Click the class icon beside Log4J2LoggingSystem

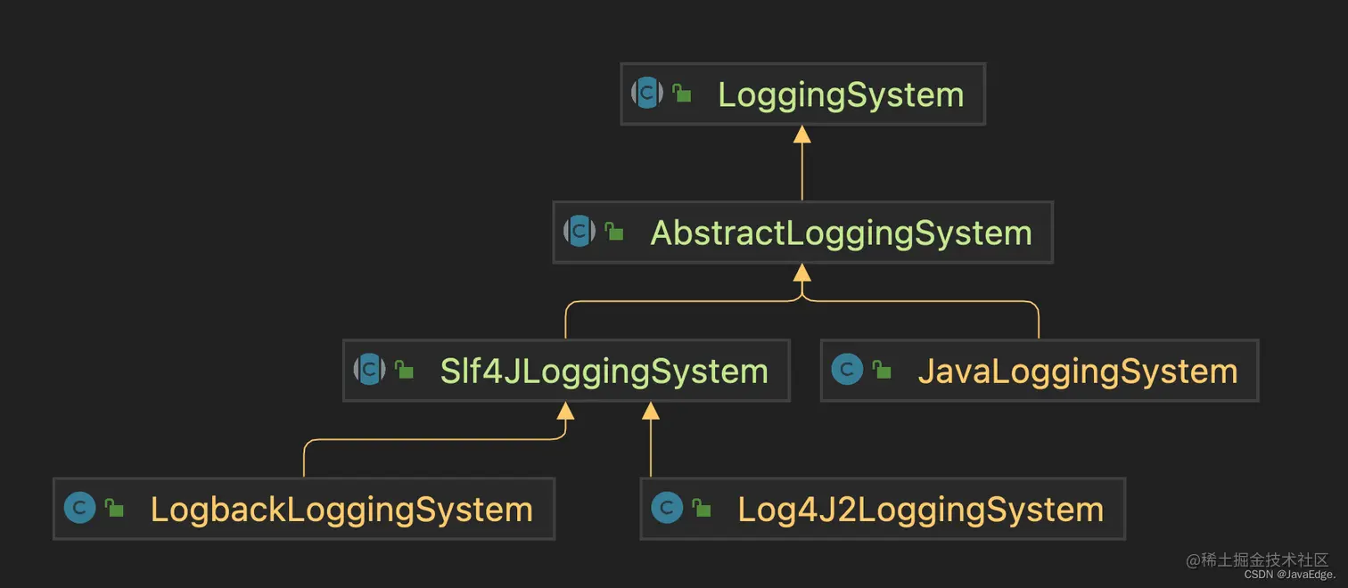coord(667,508)
